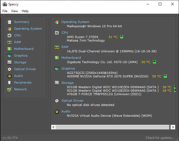This screenshot has width=179, height=141.
Task: Click the Operating System flag icon in sidebar
Action: 9,29
